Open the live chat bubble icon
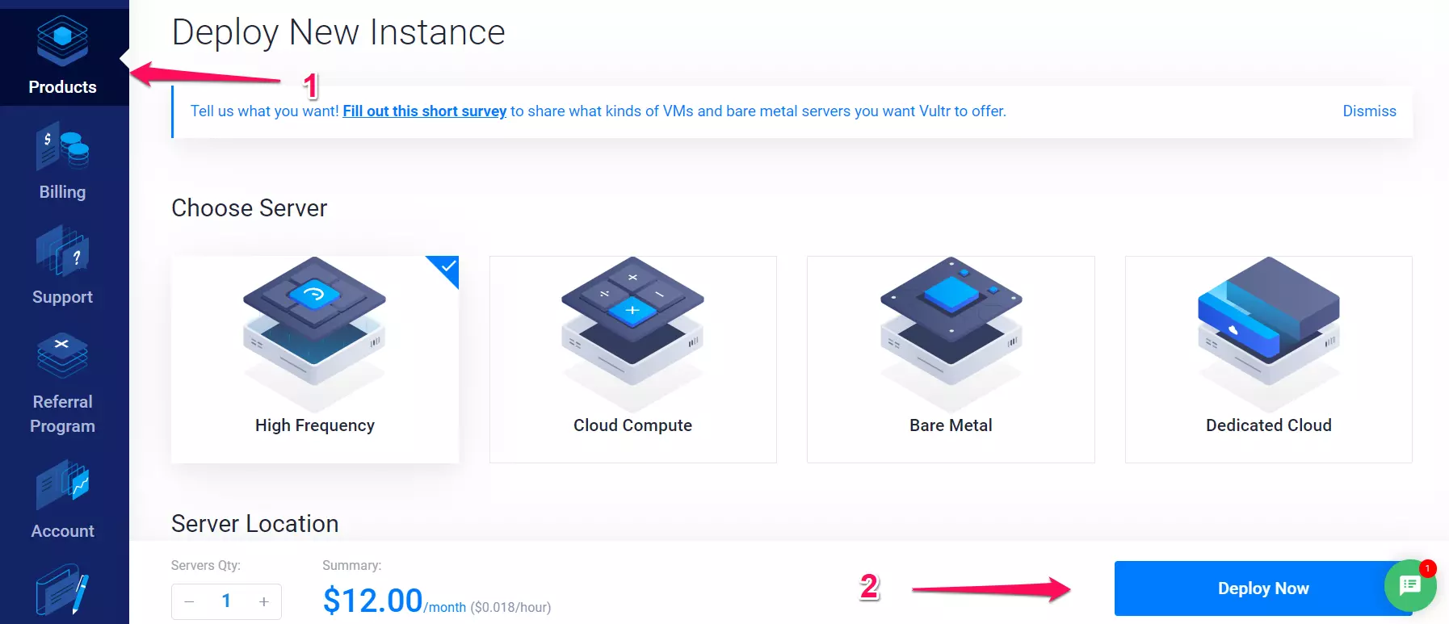 click(1409, 585)
